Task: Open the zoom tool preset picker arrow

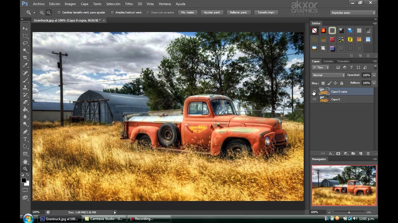Action: 34,13
